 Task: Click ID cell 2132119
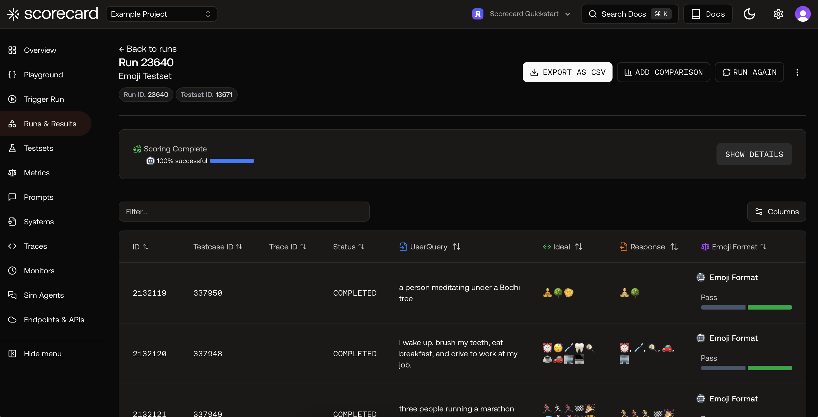149,293
